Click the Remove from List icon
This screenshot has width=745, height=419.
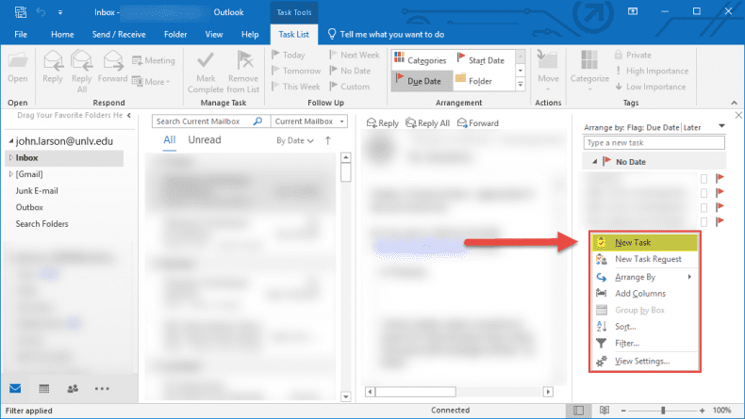242,61
